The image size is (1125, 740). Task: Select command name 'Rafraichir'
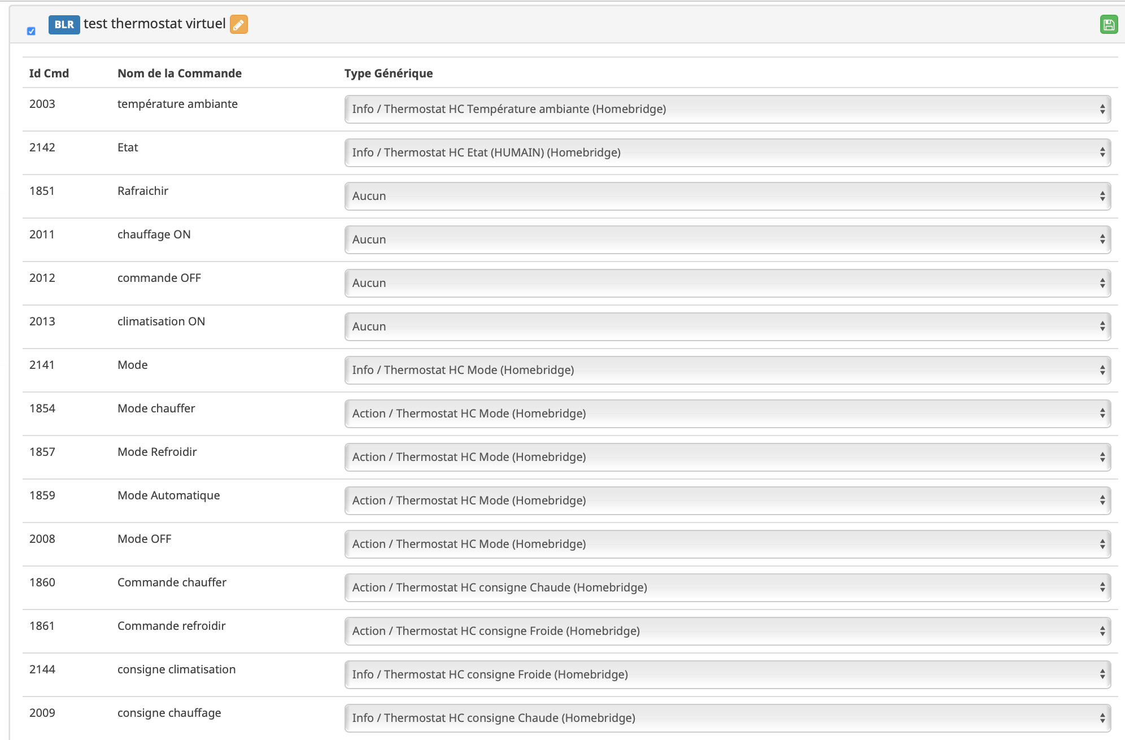pyautogui.click(x=143, y=191)
